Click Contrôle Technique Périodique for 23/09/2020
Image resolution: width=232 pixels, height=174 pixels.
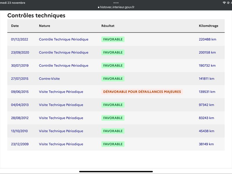64,52
